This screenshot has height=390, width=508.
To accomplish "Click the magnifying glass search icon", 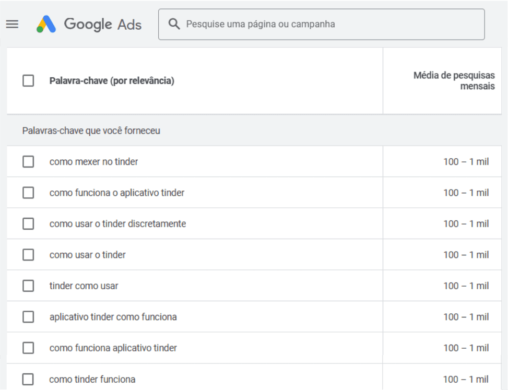I will (x=174, y=24).
